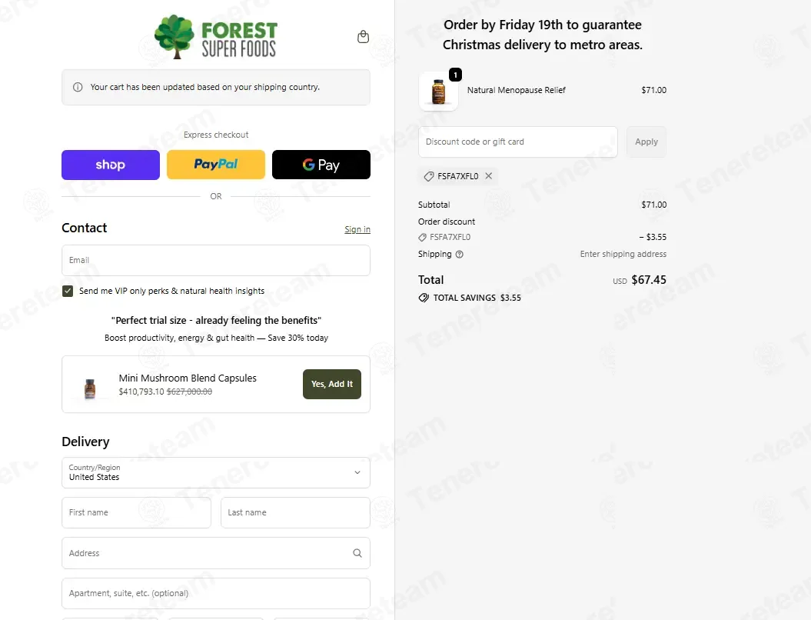Pay with Shop Pay express button

pos(111,165)
